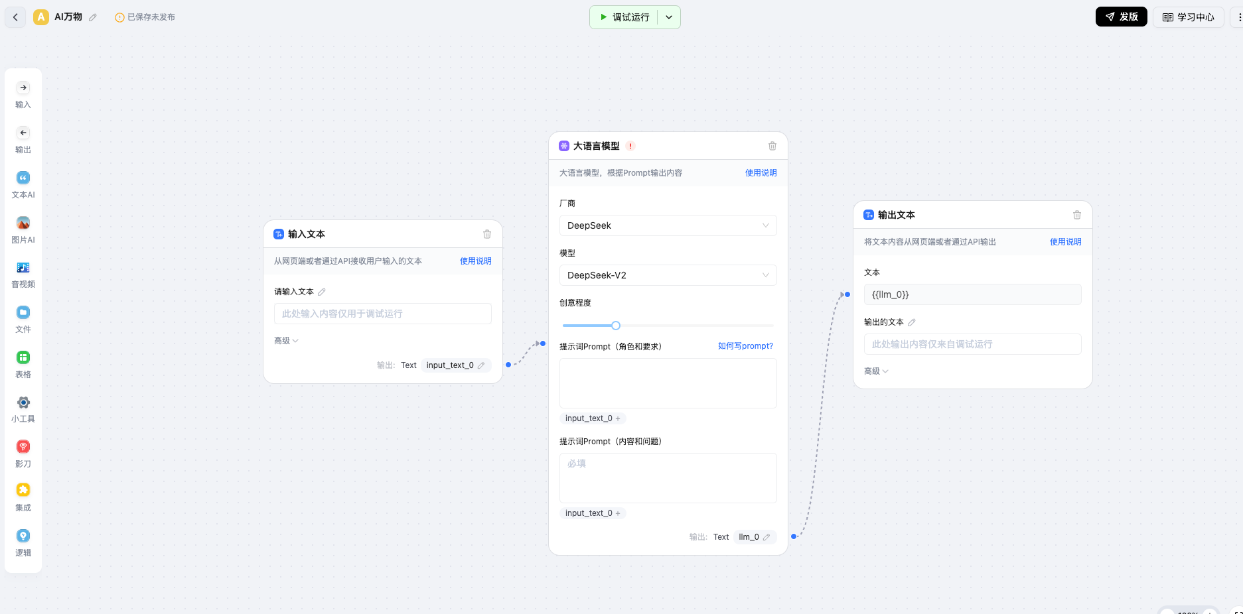The height and width of the screenshot is (614, 1243).
Task: Click the AI万物 app logo icon
Action: tap(41, 17)
